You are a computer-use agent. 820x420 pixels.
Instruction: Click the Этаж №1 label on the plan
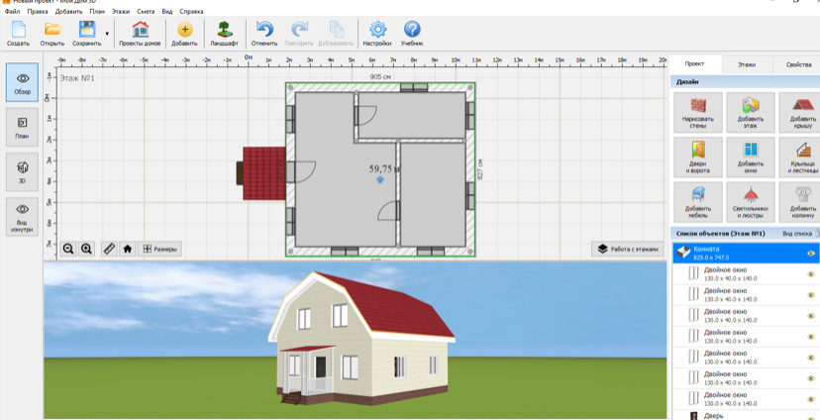click(x=77, y=78)
